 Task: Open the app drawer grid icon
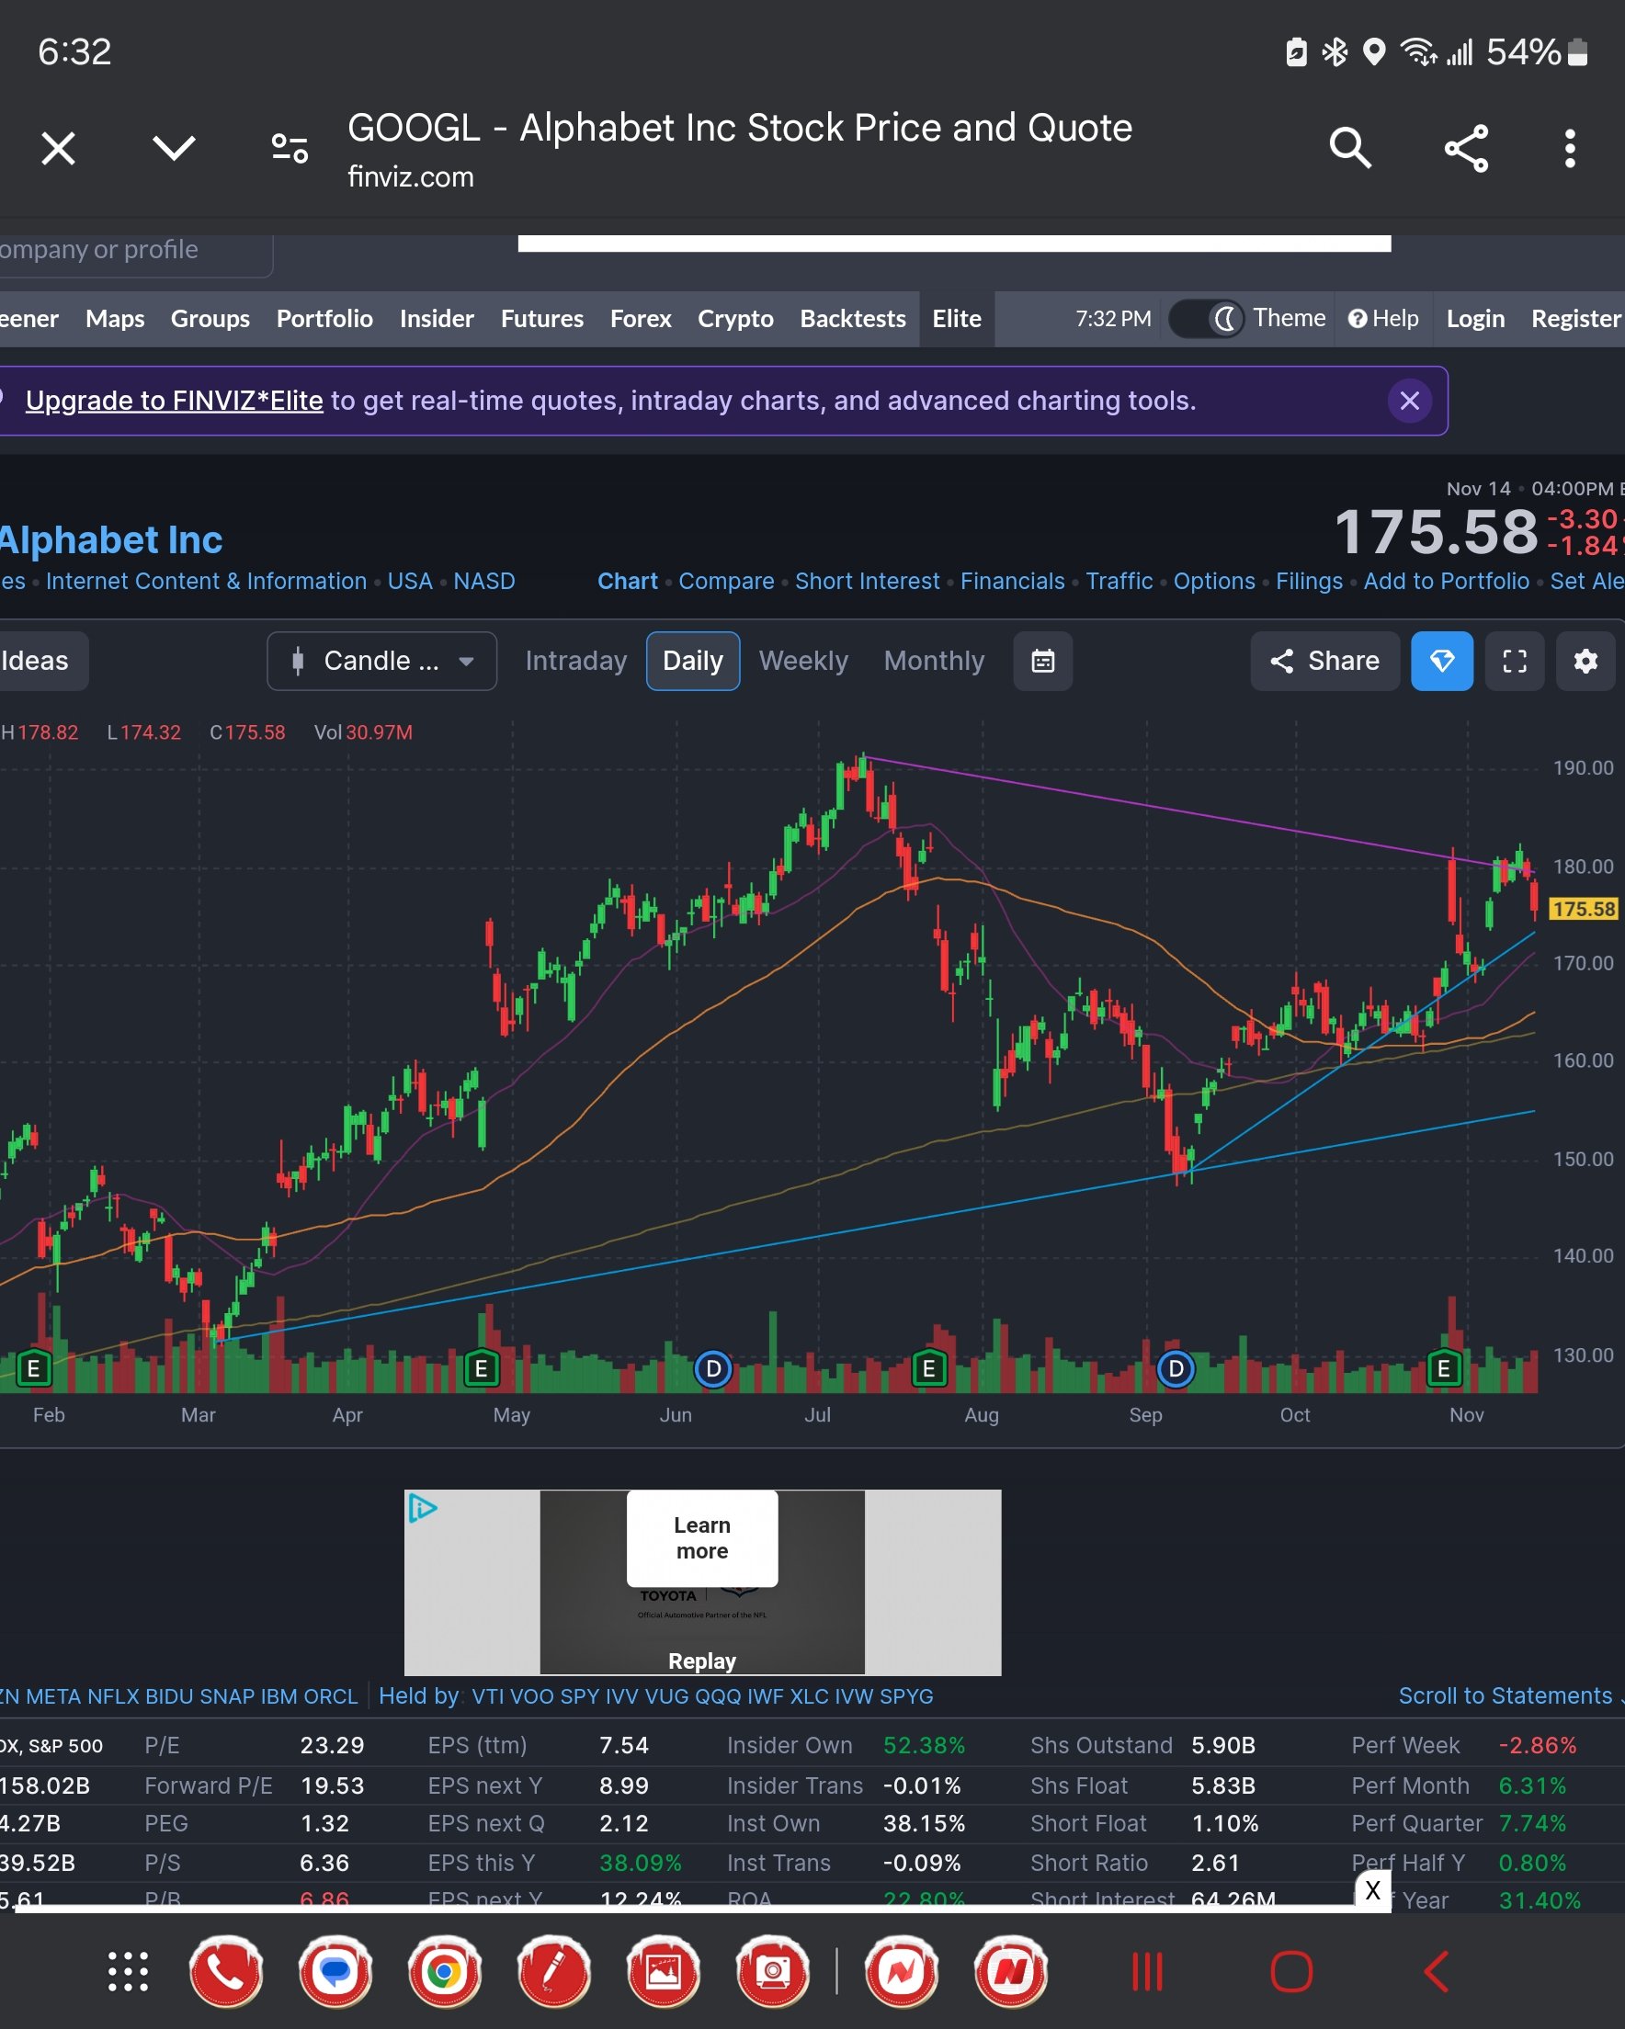pyautogui.click(x=128, y=1972)
